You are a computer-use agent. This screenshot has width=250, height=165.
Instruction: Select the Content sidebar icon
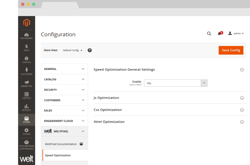click(x=26, y=95)
